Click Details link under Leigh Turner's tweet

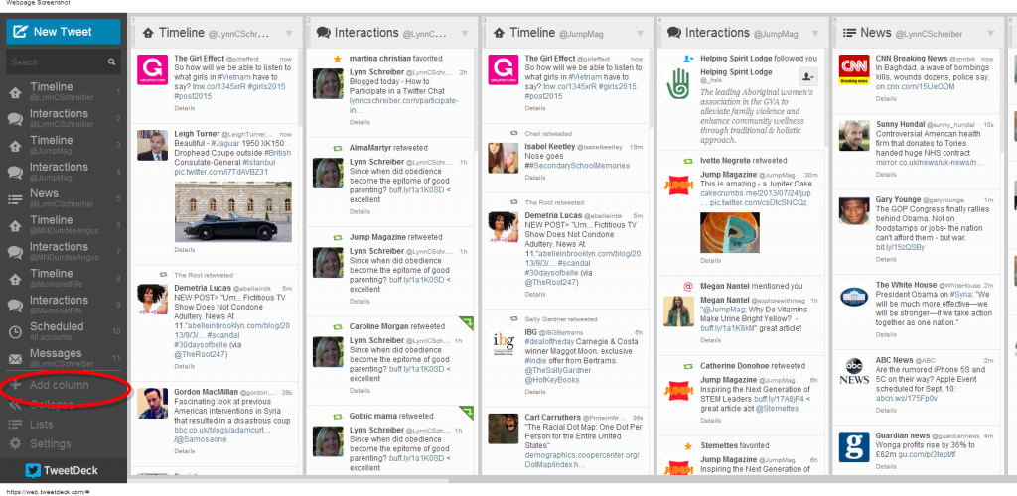185,250
